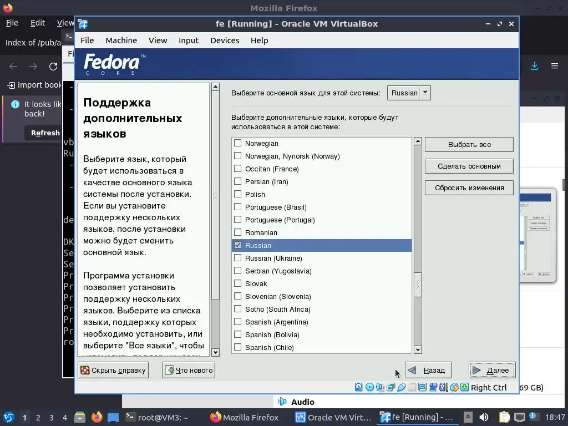Open the Firefox hamburger menu
This screenshot has width=568, height=426.
click(x=555, y=66)
